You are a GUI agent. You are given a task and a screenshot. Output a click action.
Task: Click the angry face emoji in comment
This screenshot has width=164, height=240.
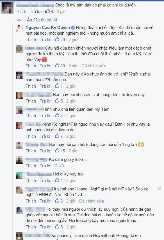[x=44, y=59]
